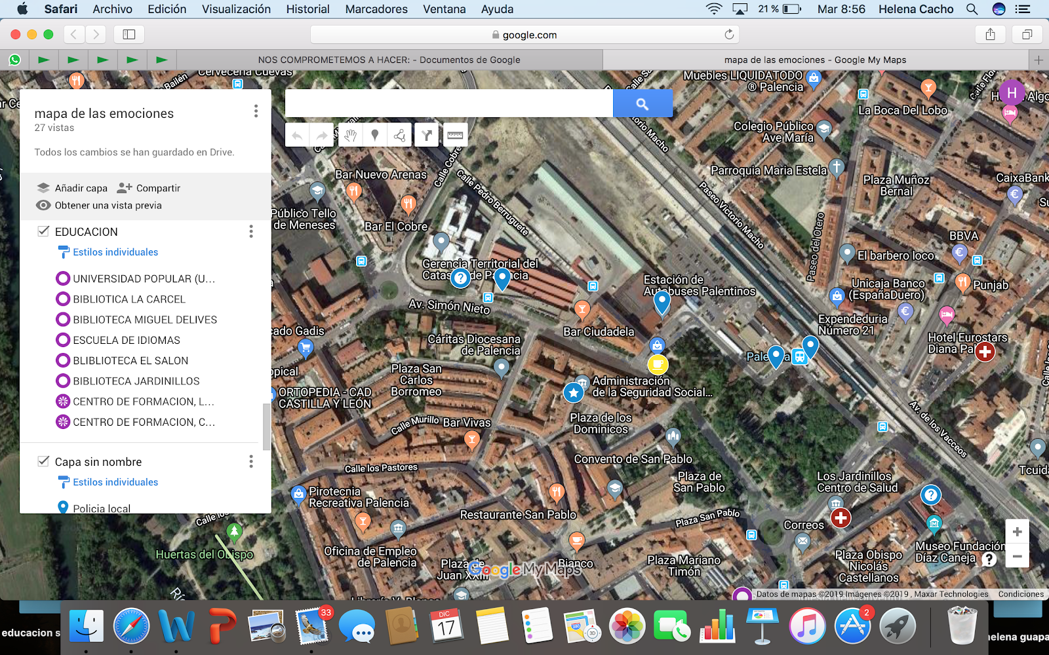
Task: Click the Añadir capa layers icon
Action: pyautogui.click(x=43, y=188)
